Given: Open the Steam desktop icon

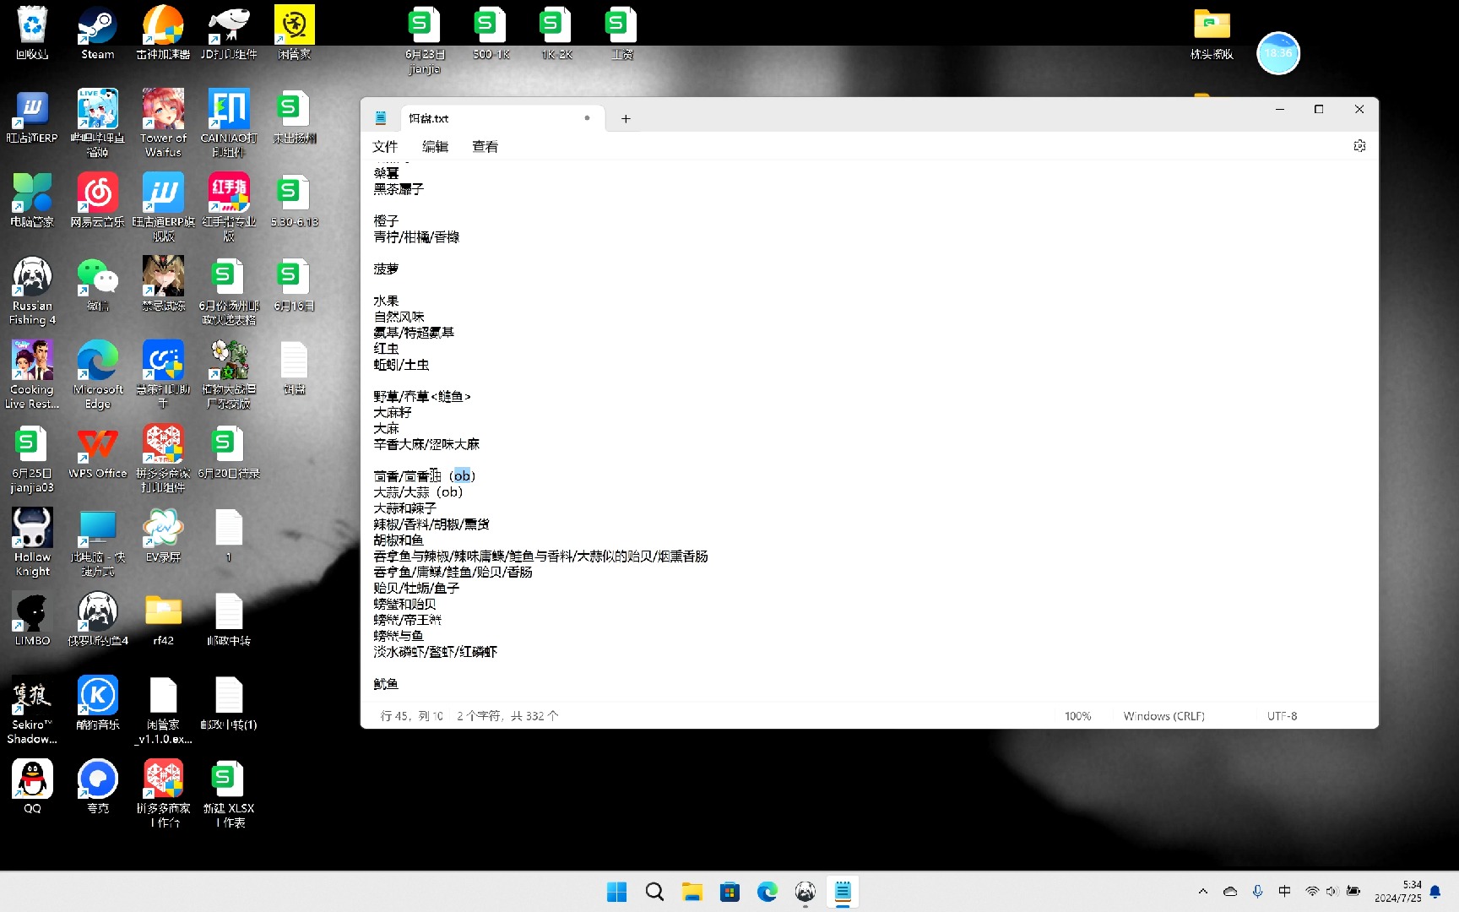Looking at the screenshot, I should (98, 32).
